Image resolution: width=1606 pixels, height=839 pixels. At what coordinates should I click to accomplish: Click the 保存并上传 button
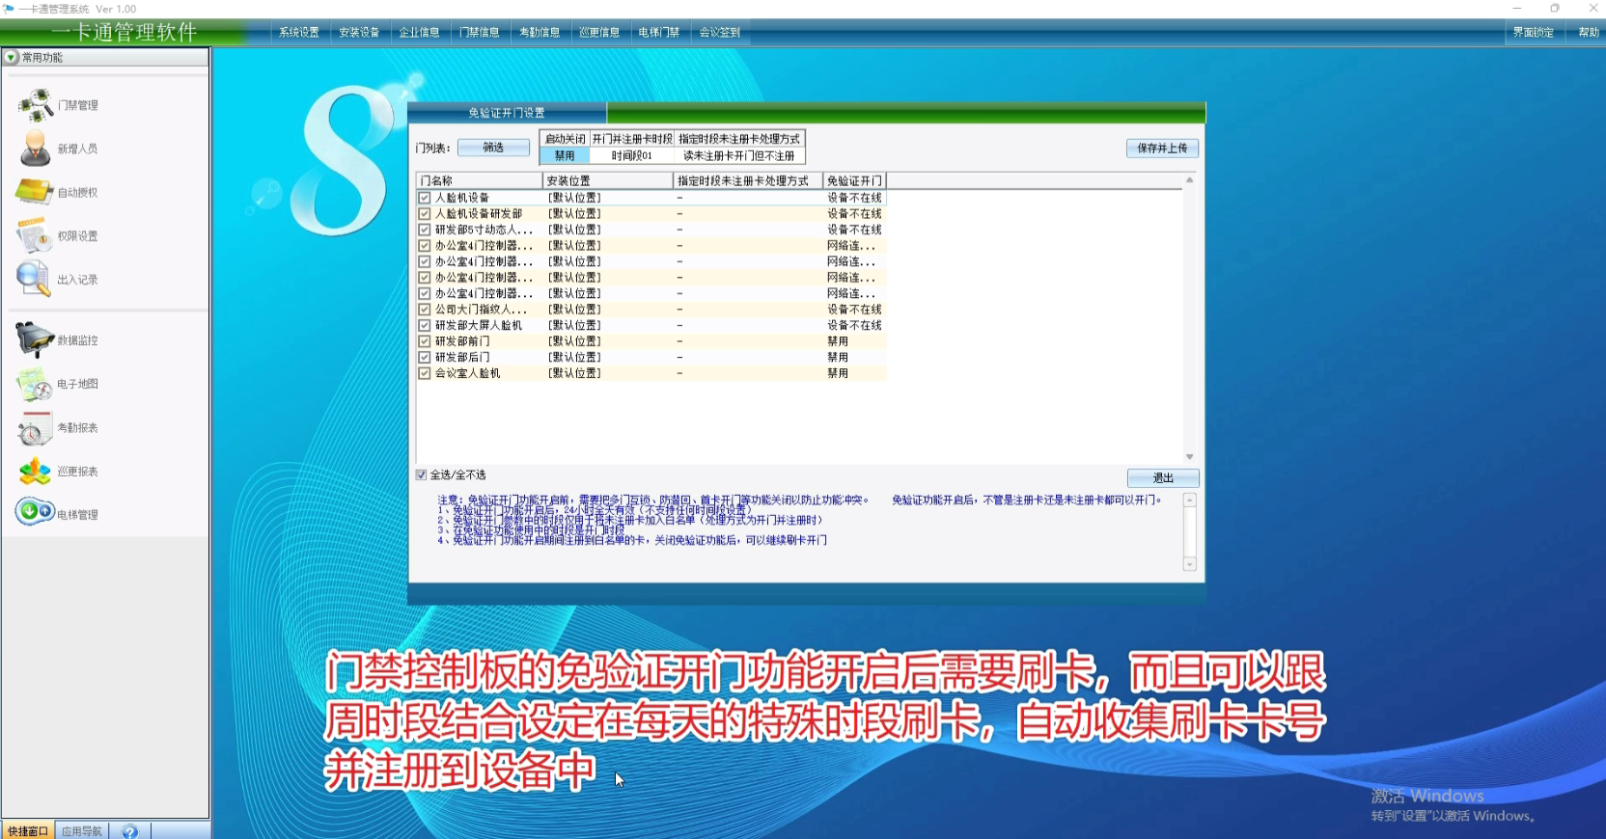pyautogui.click(x=1162, y=149)
